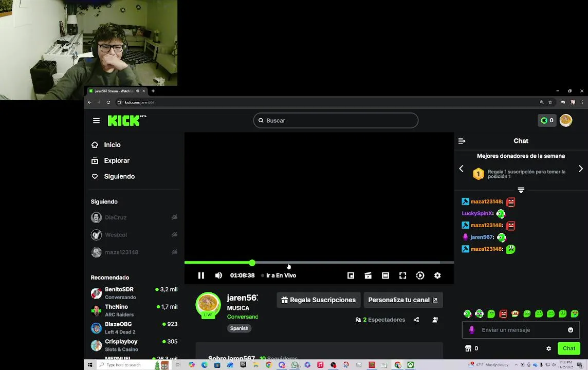Toggle theater mode in the player
The height and width of the screenshot is (370, 588).
[x=385, y=275]
